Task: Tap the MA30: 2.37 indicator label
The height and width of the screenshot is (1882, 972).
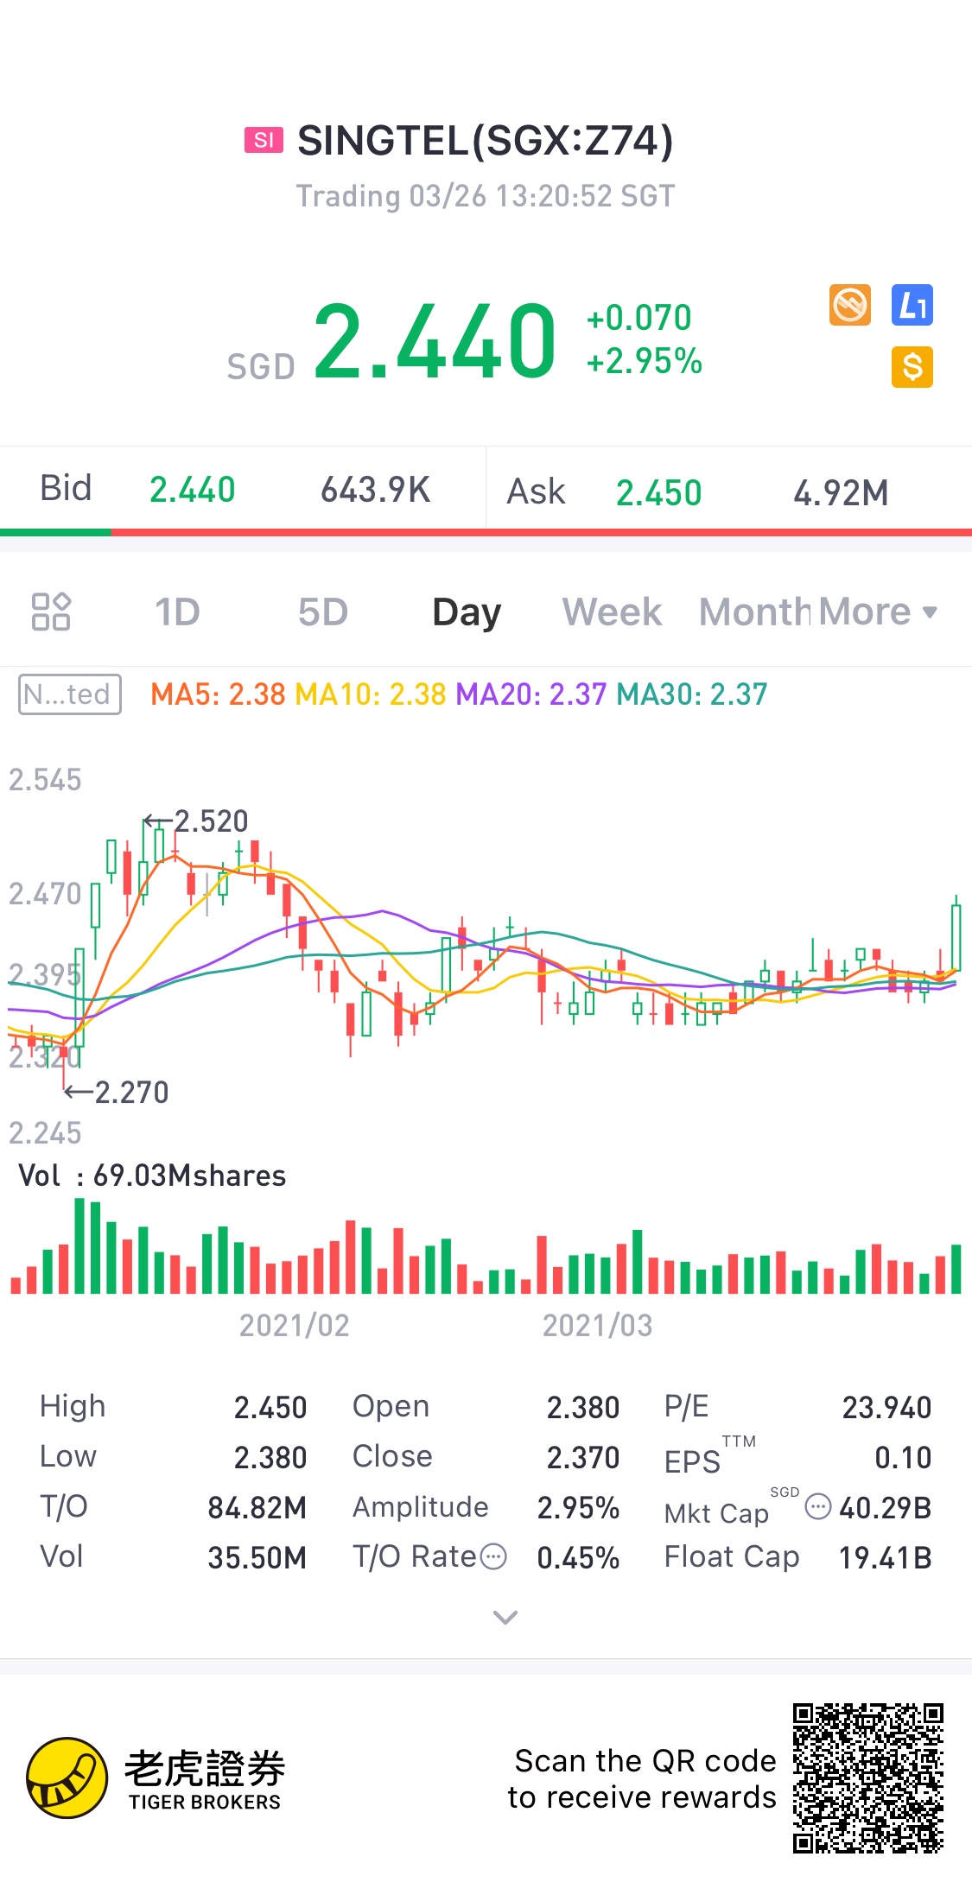Action: click(x=692, y=694)
